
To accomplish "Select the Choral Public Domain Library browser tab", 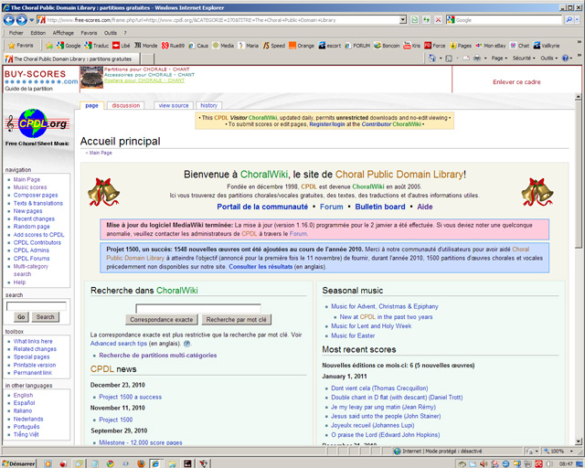I will (71, 59).
